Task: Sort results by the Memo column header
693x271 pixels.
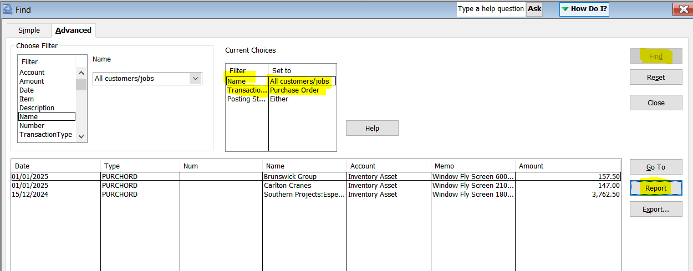Action: point(473,166)
